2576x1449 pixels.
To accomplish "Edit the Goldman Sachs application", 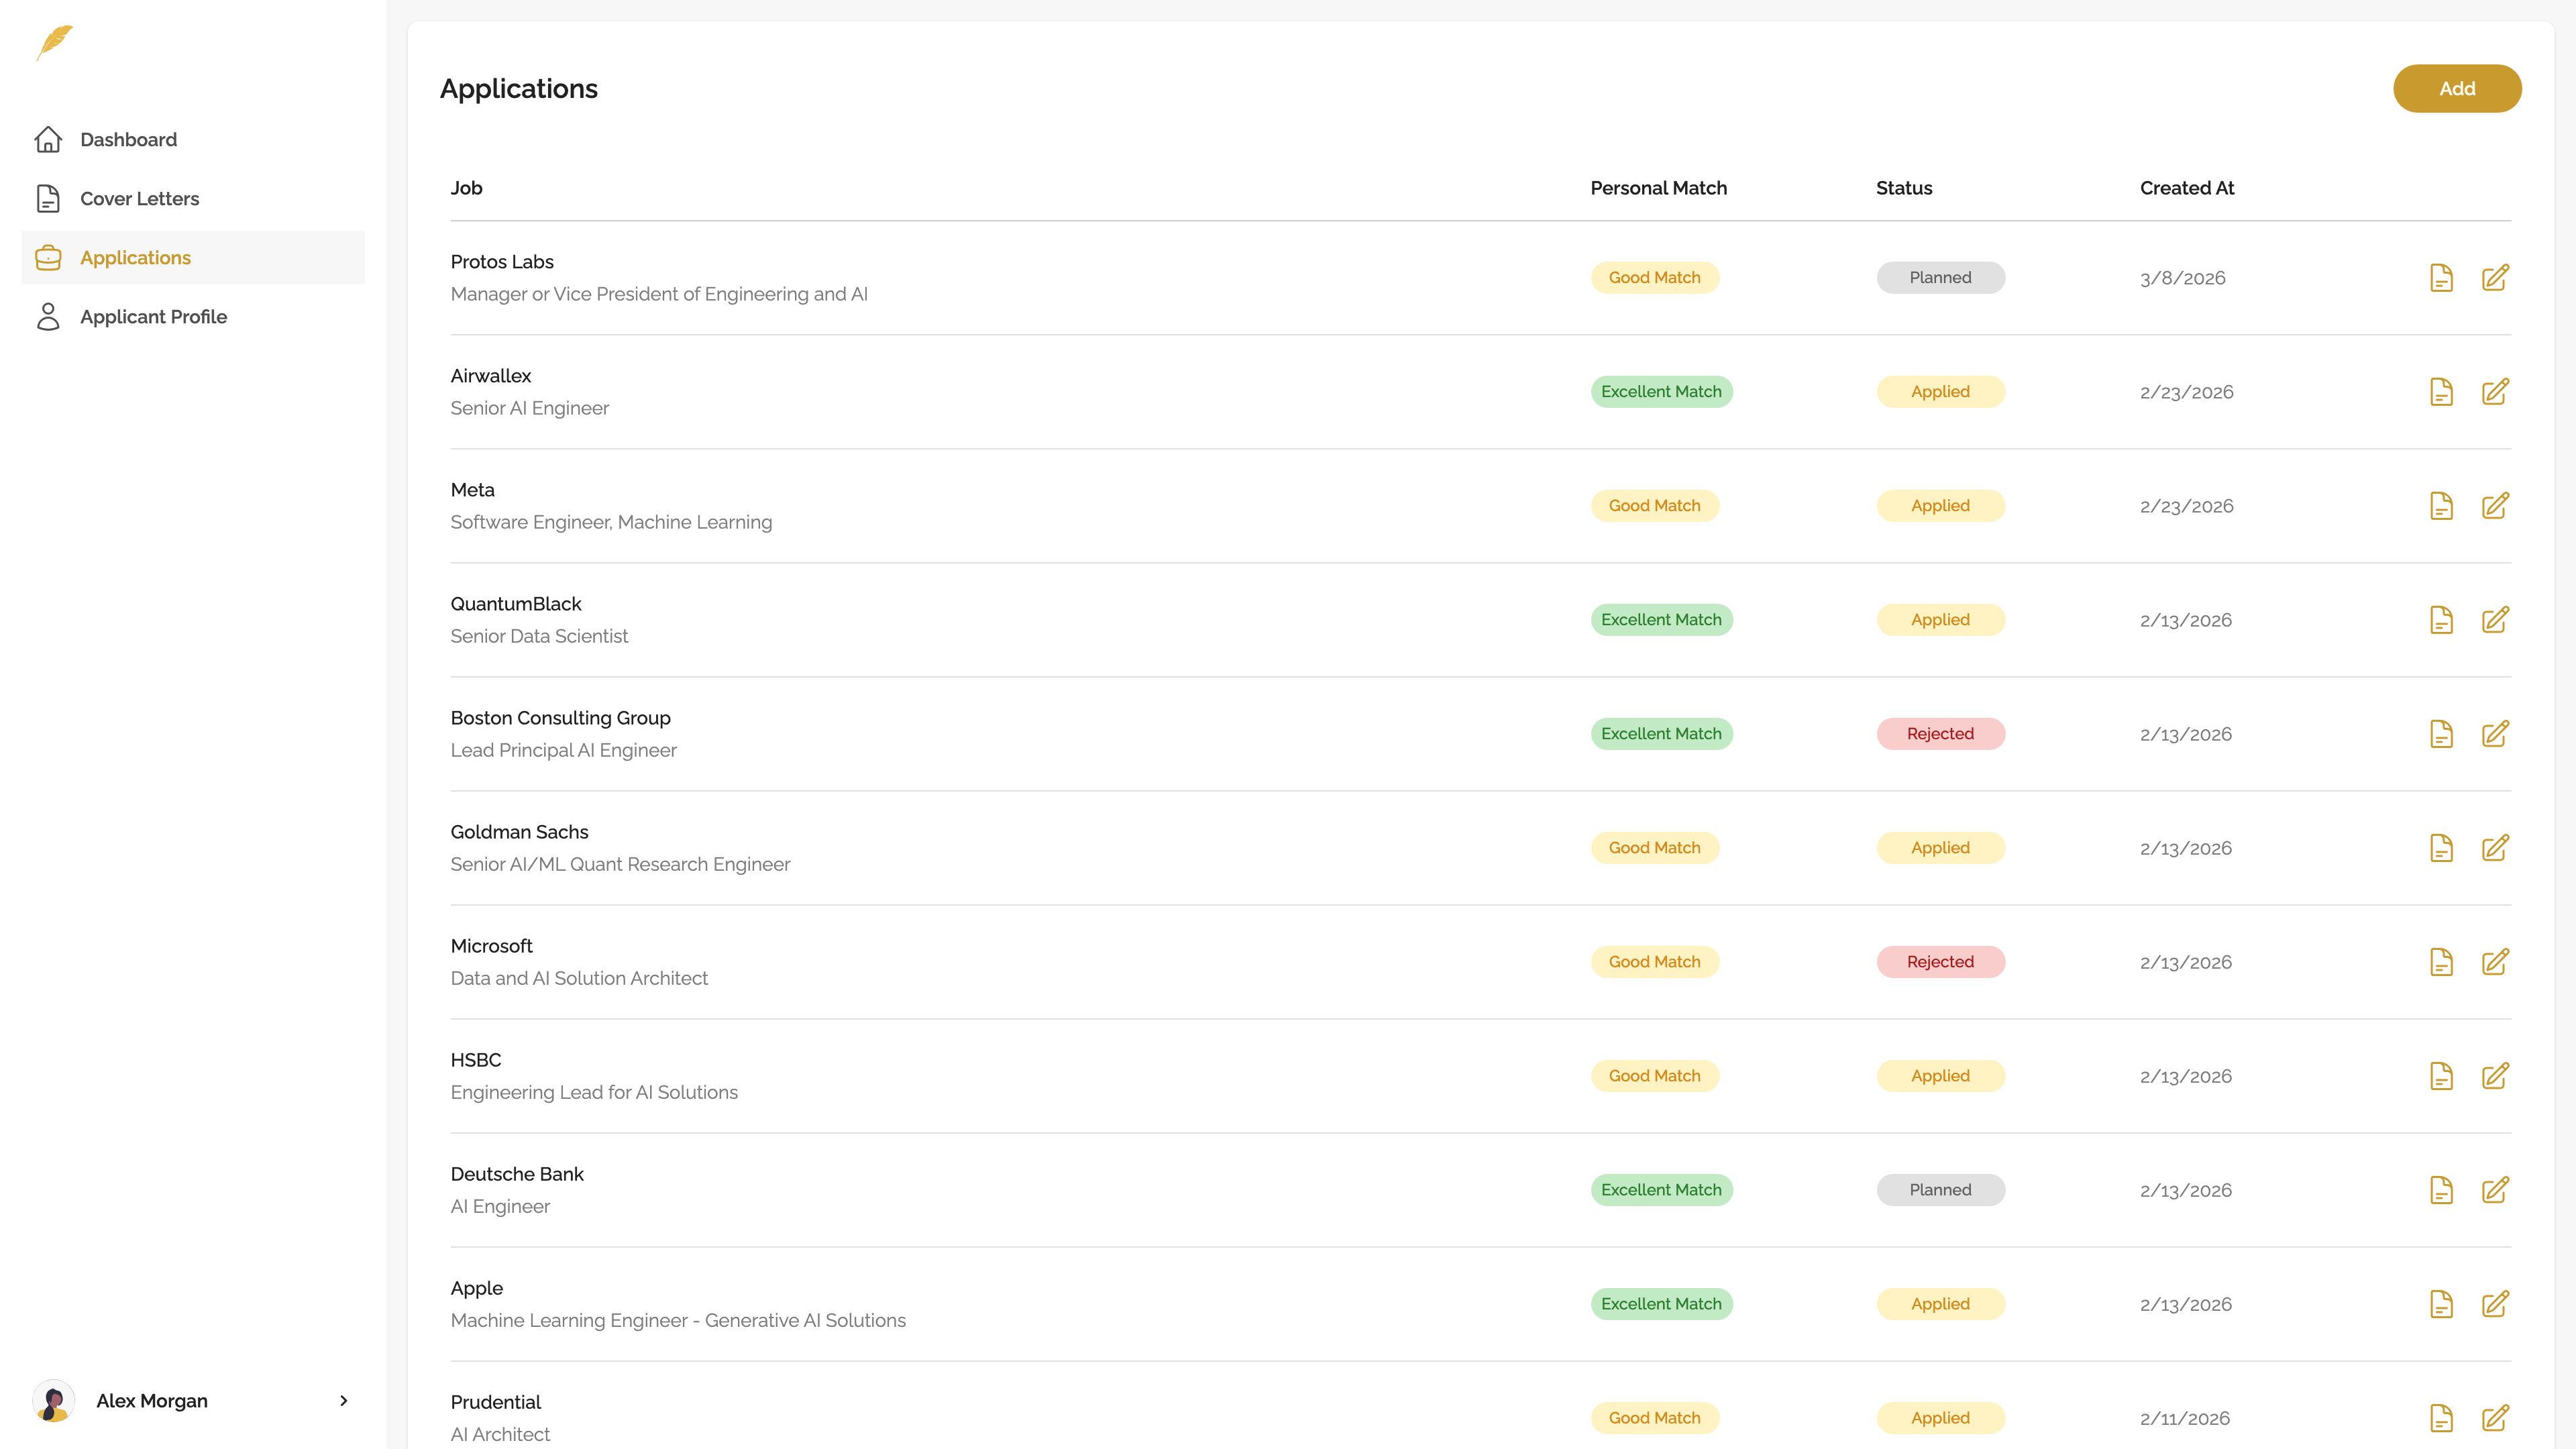I will (2495, 848).
